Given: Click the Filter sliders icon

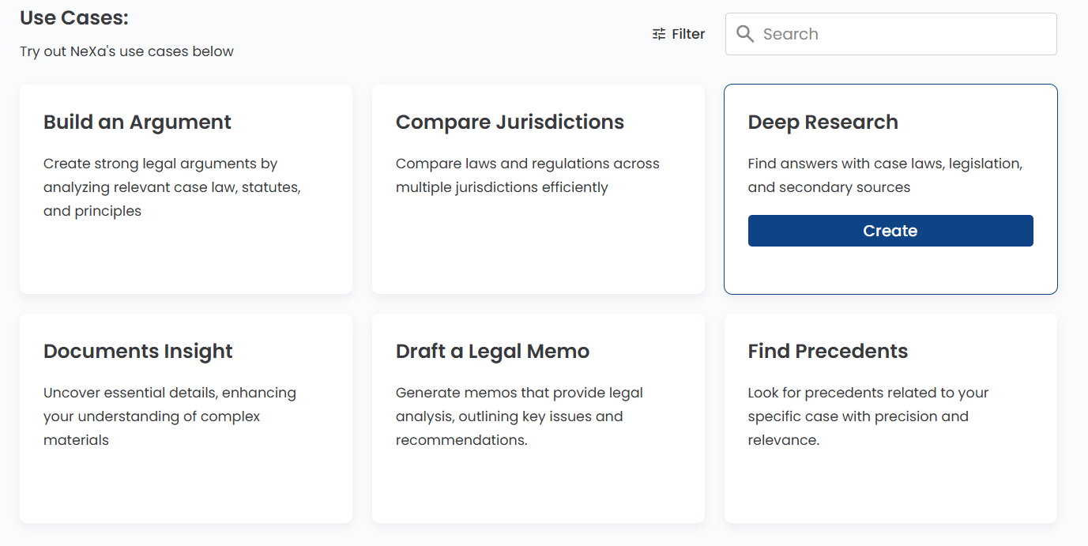Looking at the screenshot, I should point(659,34).
